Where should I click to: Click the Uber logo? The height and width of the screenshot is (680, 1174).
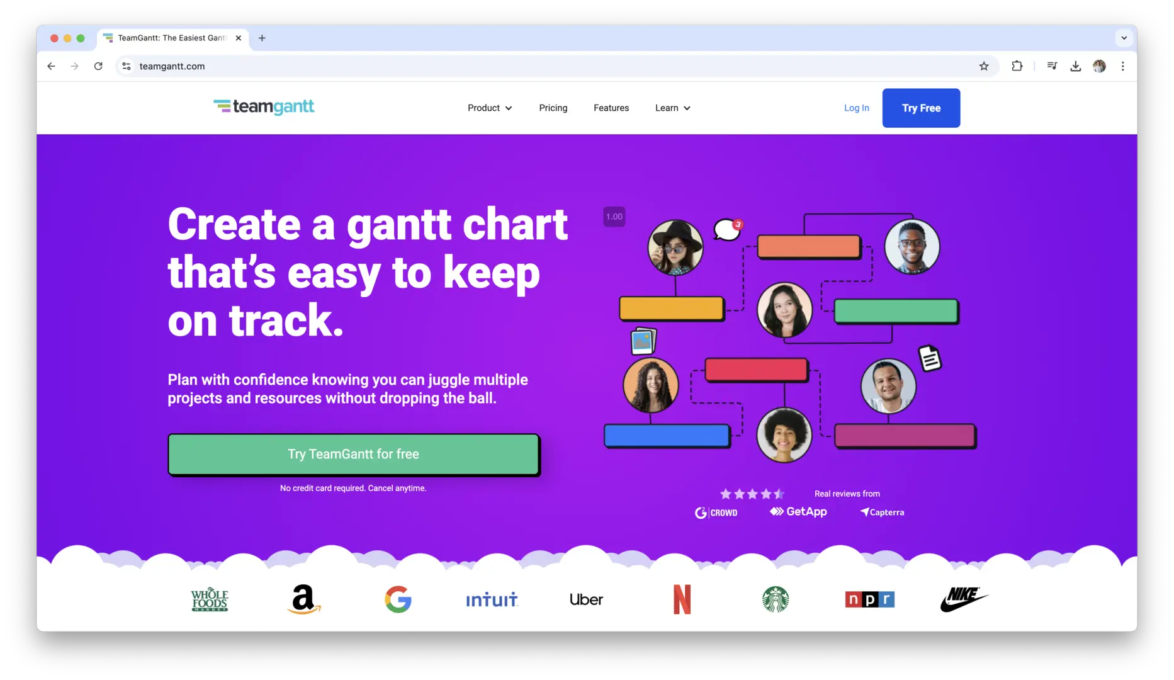586,599
